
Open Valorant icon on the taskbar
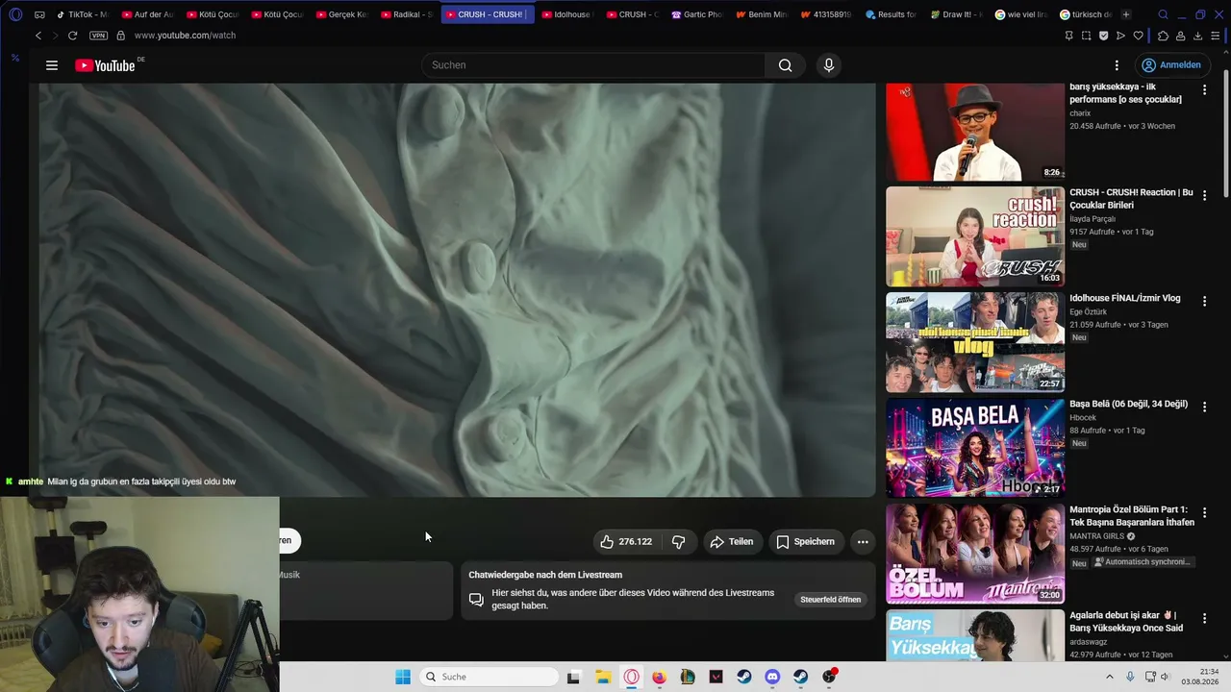coord(716,677)
